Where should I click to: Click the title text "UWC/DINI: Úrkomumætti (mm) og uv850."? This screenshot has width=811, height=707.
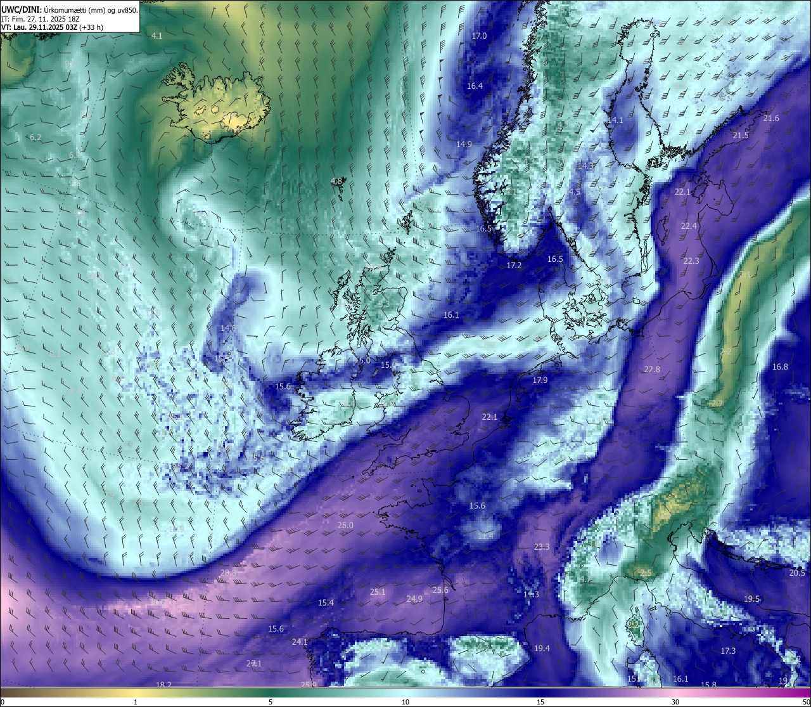tap(70, 10)
